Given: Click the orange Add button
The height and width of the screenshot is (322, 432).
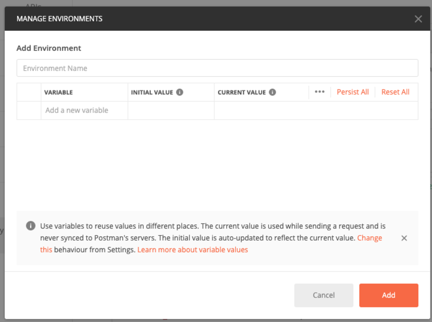Looking at the screenshot, I should click(x=389, y=295).
